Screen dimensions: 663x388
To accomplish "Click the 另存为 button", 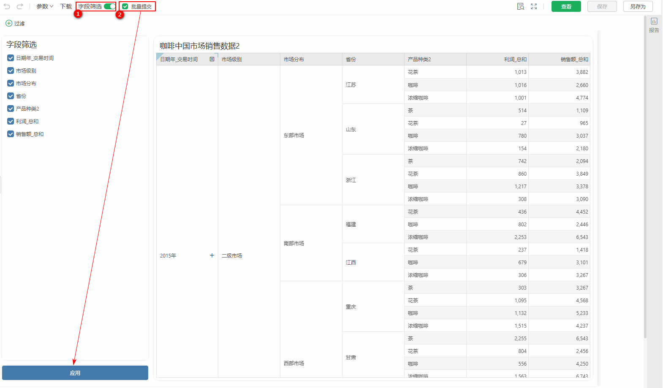I will tap(638, 6).
